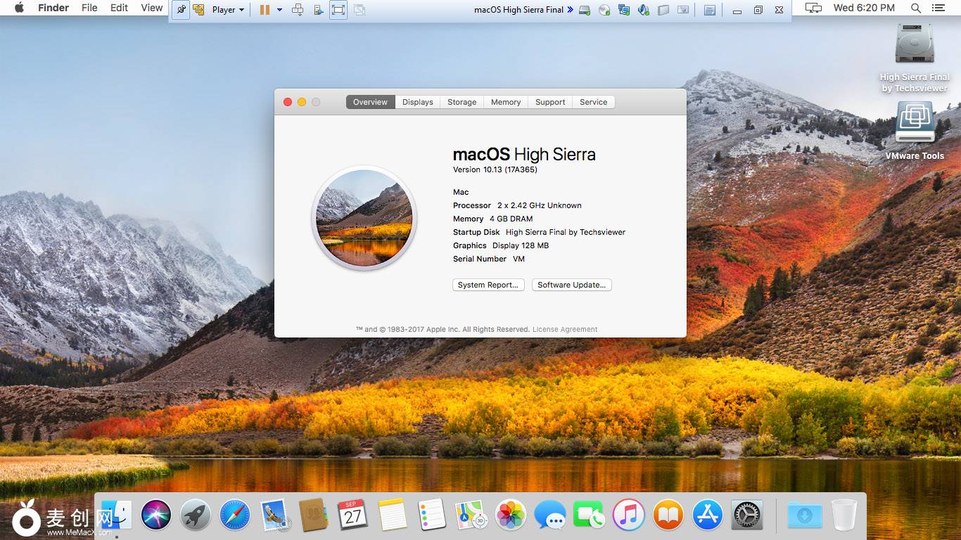Click the VMware pin toolbar icon
961x540 pixels.
[x=181, y=10]
